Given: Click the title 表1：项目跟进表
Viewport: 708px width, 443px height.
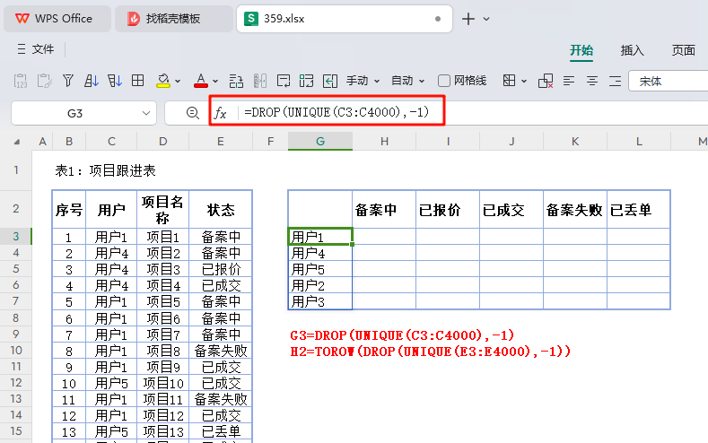Looking at the screenshot, I should coord(105,170).
